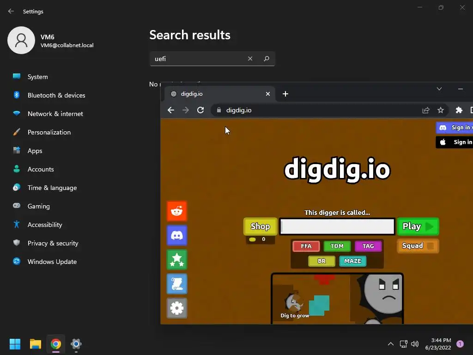Select TDM game mode

337,246
